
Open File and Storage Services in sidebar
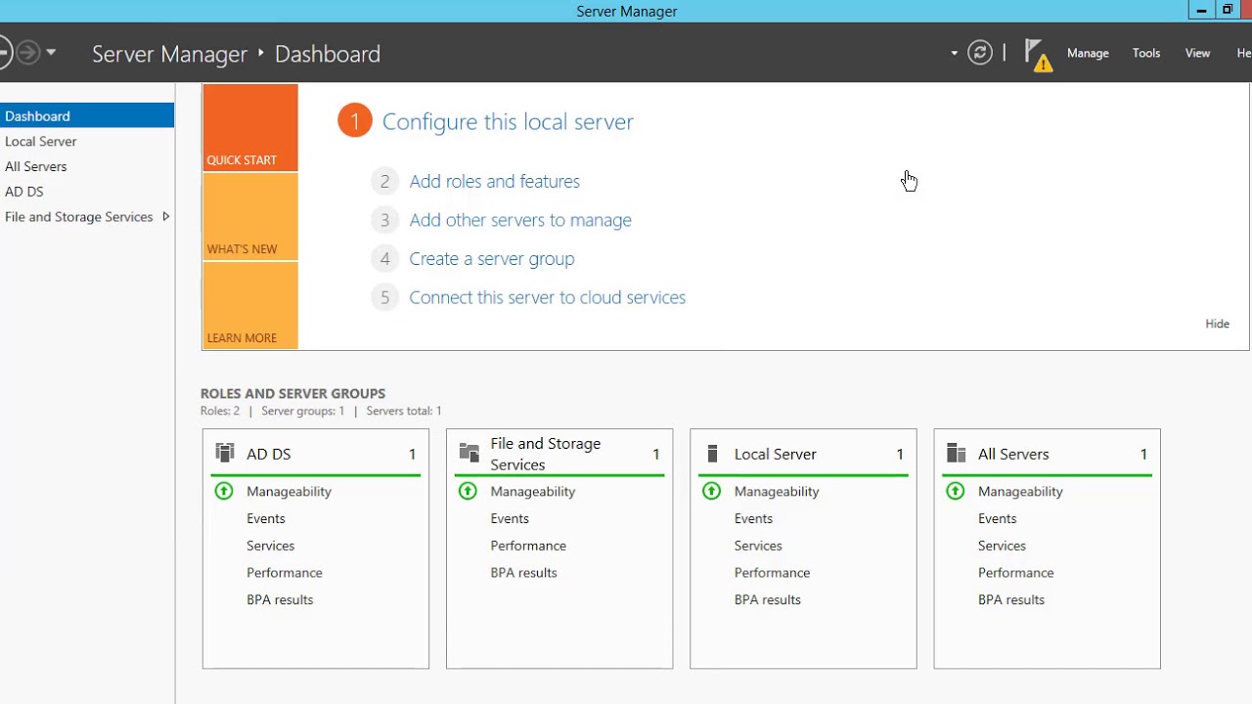[x=79, y=216]
